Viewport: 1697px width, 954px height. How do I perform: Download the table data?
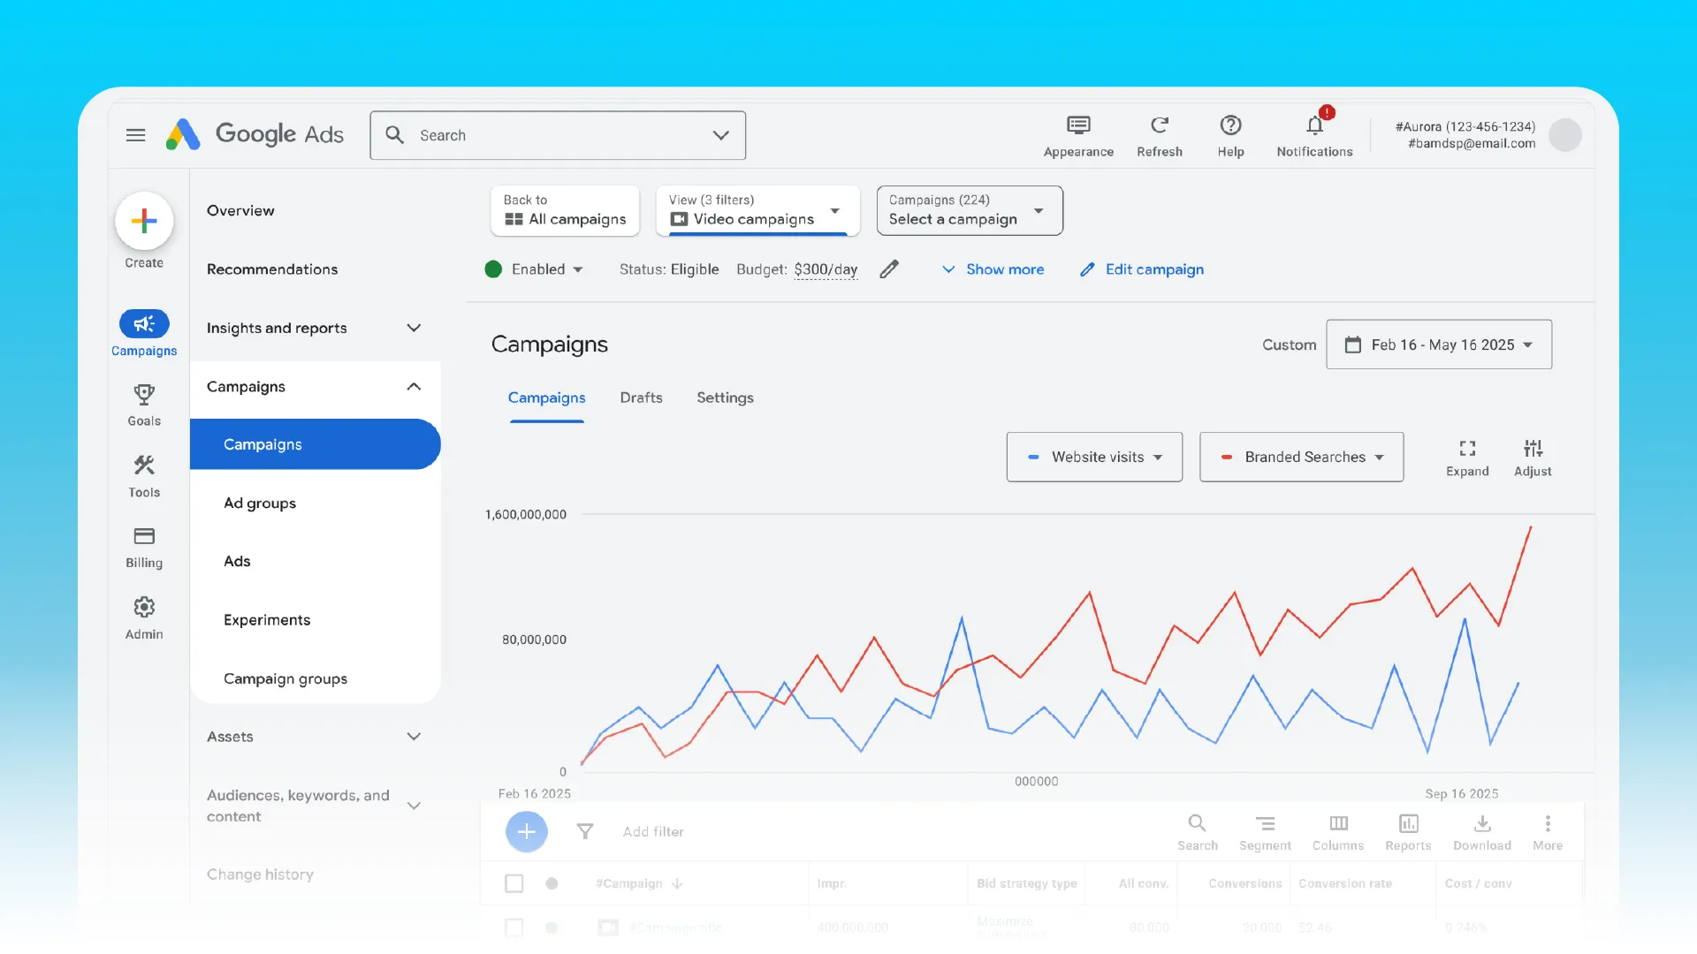click(x=1482, y=832)
